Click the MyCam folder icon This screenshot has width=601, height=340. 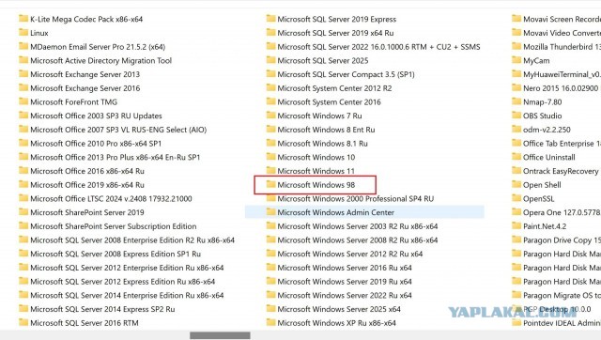point(516,60)
